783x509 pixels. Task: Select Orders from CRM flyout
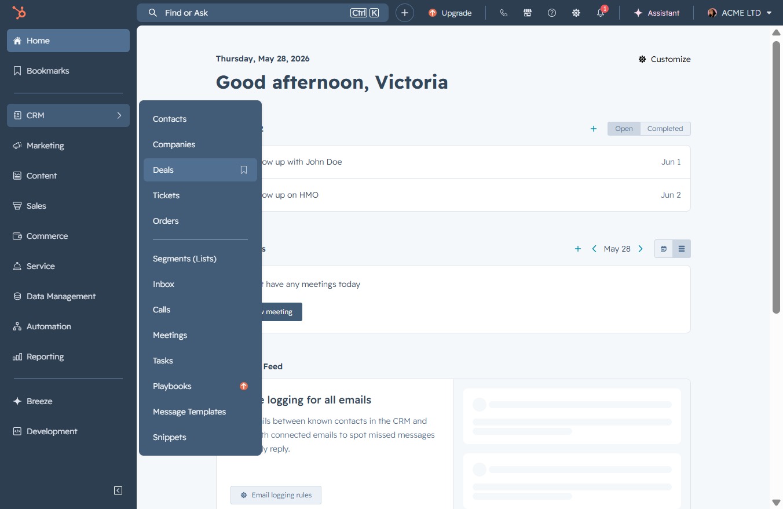(200, 221)
